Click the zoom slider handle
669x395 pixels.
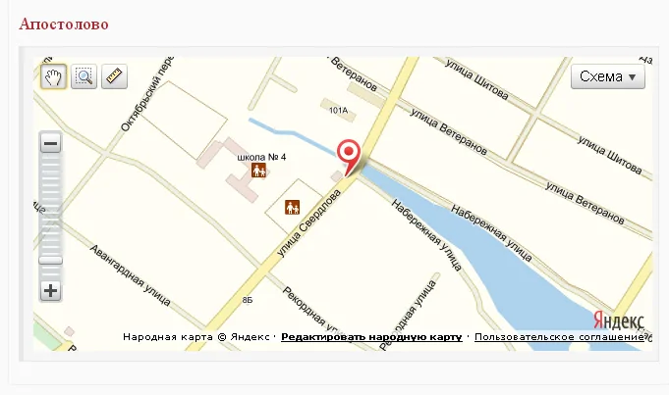tap(50, 260)
